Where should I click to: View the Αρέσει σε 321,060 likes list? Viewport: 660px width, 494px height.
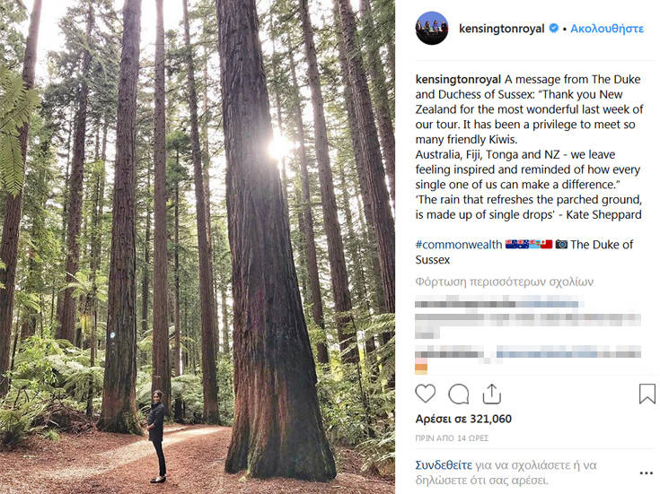(463, 419)
